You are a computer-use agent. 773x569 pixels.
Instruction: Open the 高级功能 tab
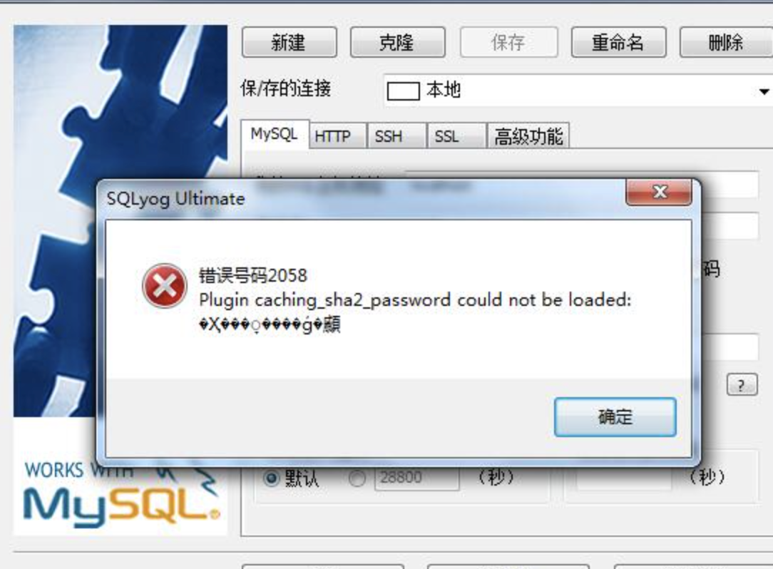[528, 136]
